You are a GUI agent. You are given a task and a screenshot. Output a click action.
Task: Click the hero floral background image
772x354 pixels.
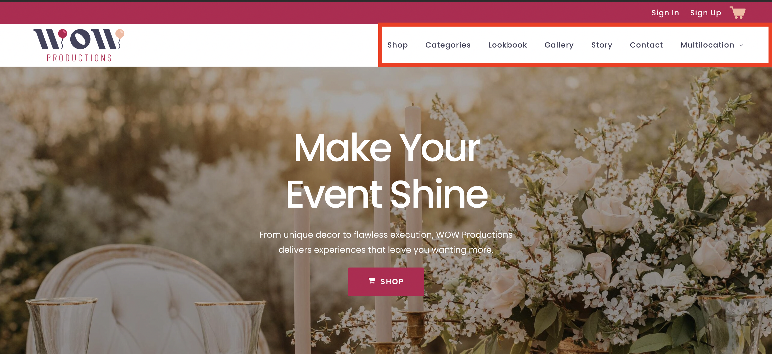[x=629, y=210]
